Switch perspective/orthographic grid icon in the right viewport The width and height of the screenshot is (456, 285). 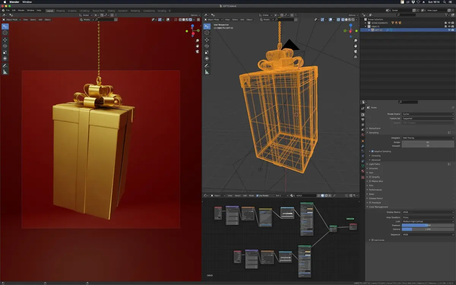355,57
